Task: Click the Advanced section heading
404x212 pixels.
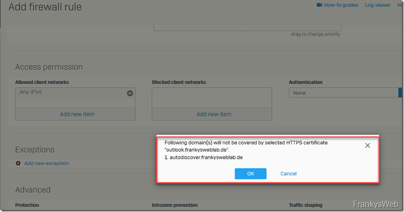Action: (33, 190)
